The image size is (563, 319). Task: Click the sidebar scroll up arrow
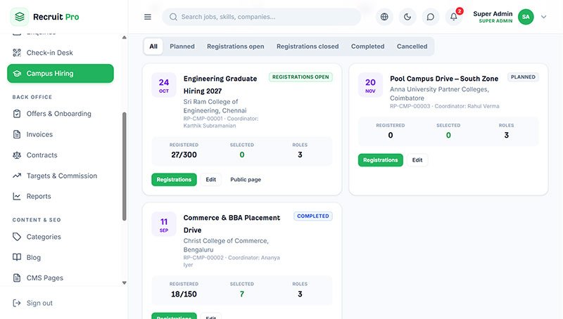coord(125,37)
